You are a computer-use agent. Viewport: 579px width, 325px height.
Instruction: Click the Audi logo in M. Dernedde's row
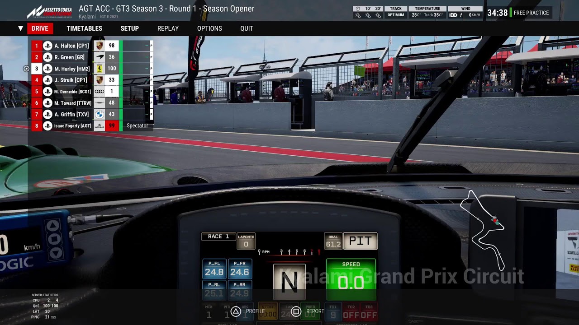point(100,92)
